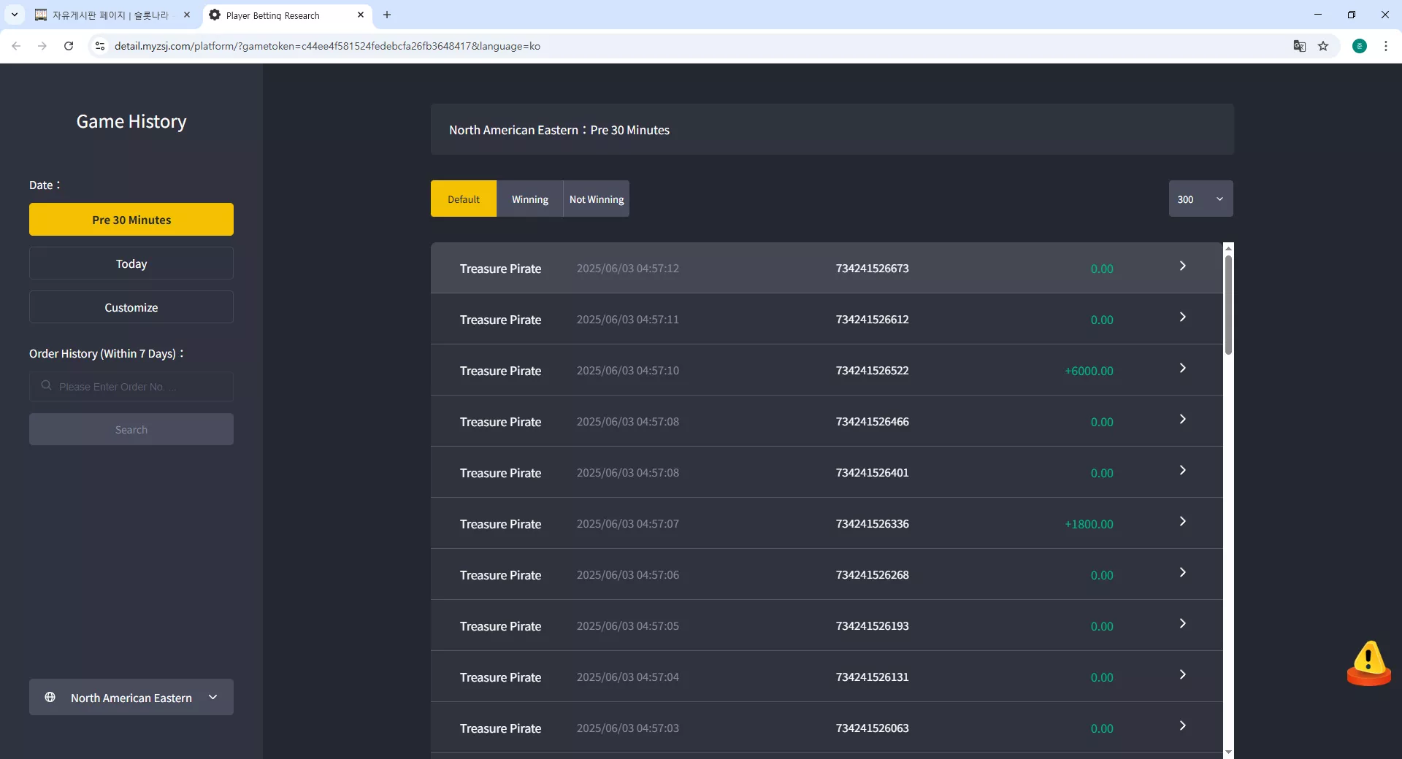Open the 300 page size dropdown
This screenshot has width=1402, height=759.
tap(1200, 199)
